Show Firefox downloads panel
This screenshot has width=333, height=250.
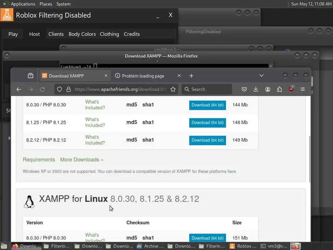[256, 89]
